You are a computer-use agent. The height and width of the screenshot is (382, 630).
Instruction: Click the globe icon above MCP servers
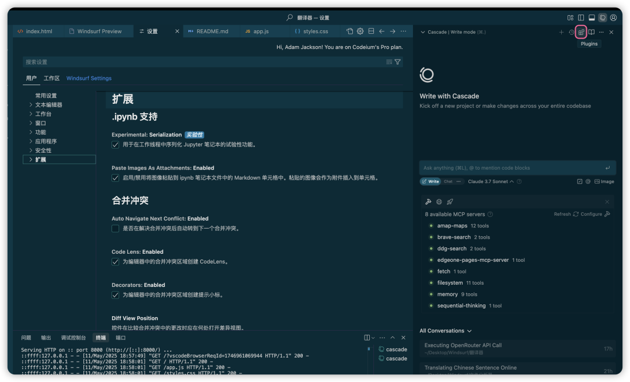(439, 202)
